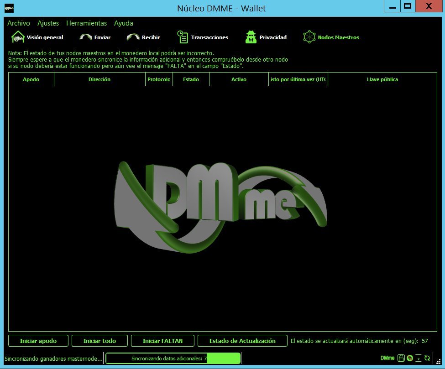Click the window resize grip icon
The width and height of the screenshot is (445, 369).
coord(438,361)
